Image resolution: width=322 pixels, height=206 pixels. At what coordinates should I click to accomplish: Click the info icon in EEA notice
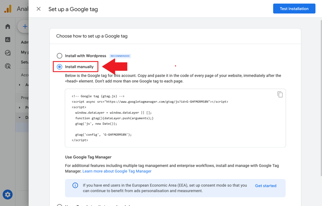pos(75,186)
